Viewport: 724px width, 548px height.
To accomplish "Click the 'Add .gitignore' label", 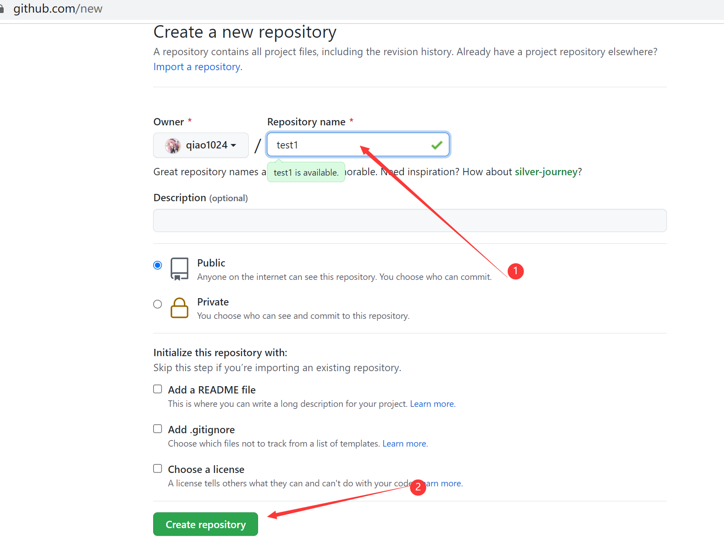I will click(201, 430).
